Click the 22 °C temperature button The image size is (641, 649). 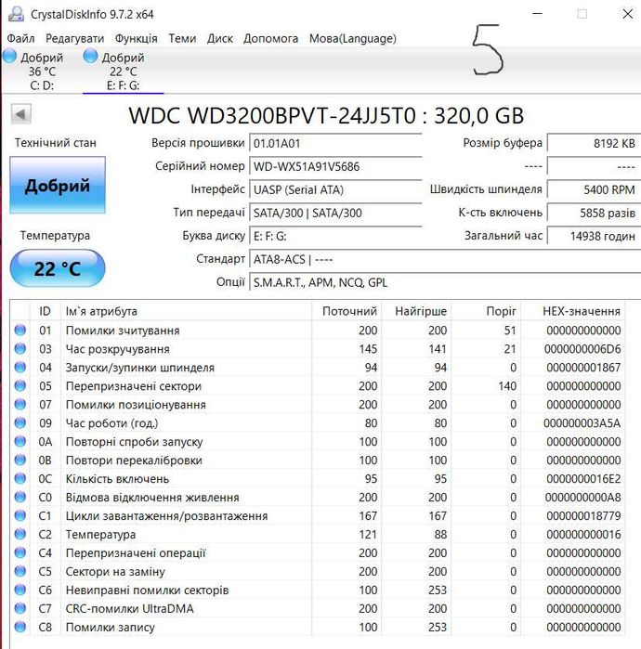tap(58, 268)
